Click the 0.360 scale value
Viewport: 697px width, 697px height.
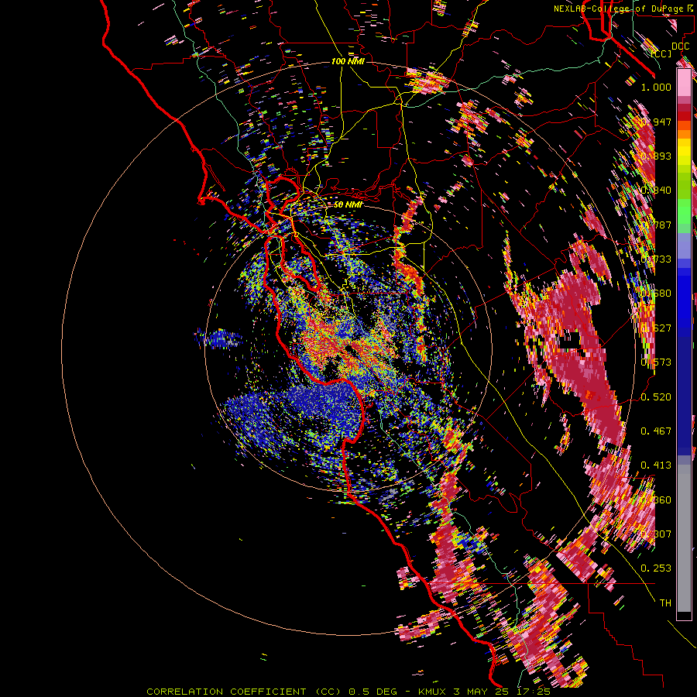click(656, 500)
